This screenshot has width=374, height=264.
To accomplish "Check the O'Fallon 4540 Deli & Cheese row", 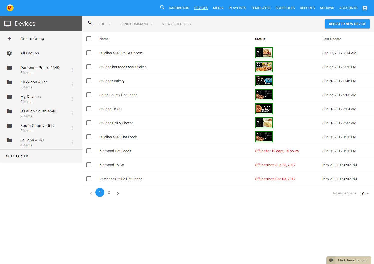I will (x=89, y=53).
